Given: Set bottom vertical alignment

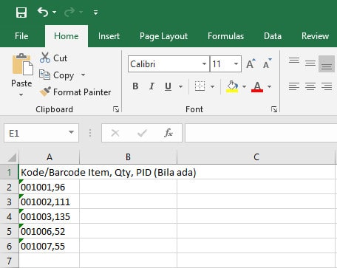Looking at the screenshot, I should (327, 63).
